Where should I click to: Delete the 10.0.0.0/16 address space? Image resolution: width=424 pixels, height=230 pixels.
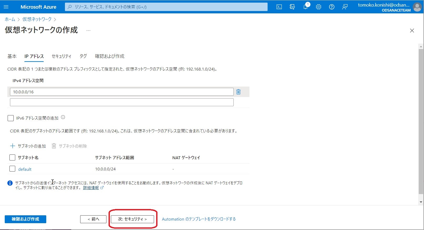[x=238, y=92]
